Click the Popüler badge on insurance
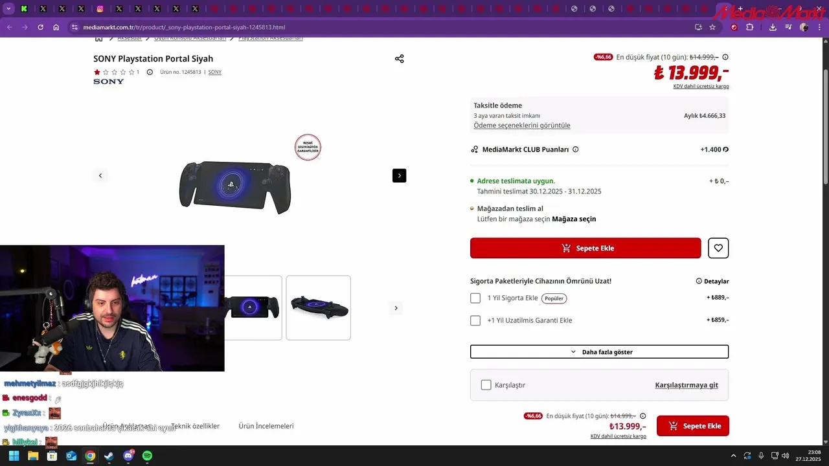 [x=554, y=298]
